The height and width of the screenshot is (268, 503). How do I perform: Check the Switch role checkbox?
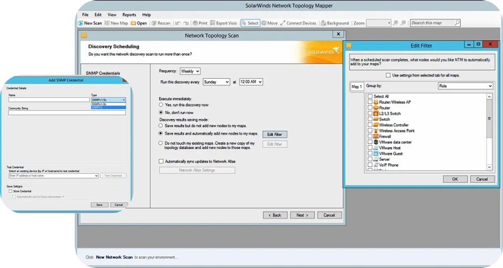(x=370, y=119)
